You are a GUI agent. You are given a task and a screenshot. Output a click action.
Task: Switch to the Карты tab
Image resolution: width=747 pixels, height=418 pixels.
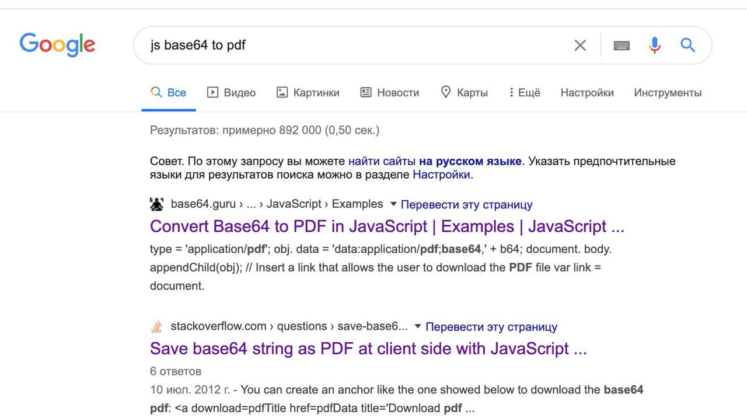pos(465,93)
